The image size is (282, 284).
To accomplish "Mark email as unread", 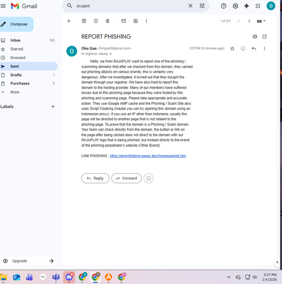I will tap(123, 21).
